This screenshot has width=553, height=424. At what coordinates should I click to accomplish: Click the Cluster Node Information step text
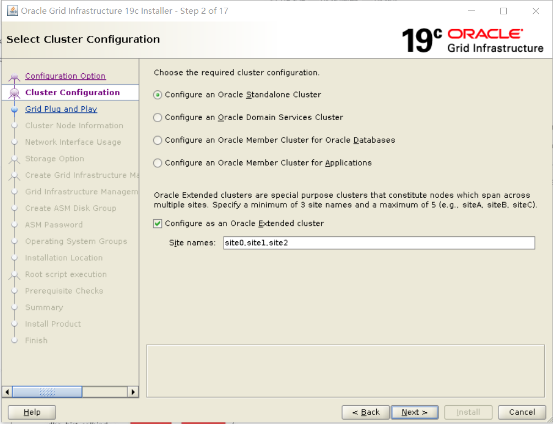(74, 126)
